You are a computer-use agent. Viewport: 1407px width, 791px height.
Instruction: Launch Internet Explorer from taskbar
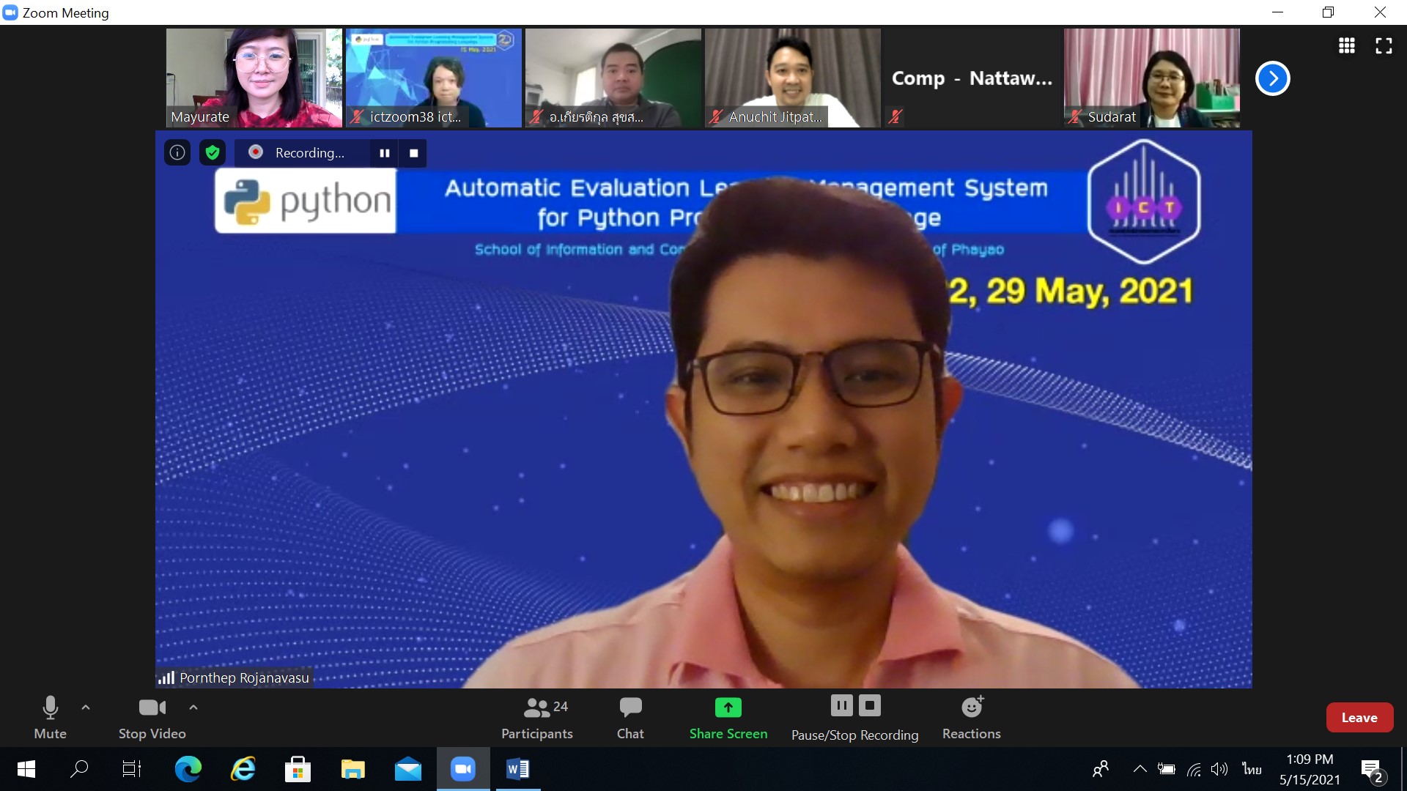(243, 769)
